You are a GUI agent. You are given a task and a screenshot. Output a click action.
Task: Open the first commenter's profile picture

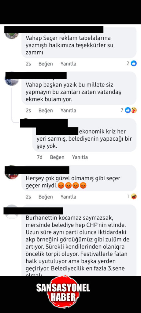tap(12, 35)
